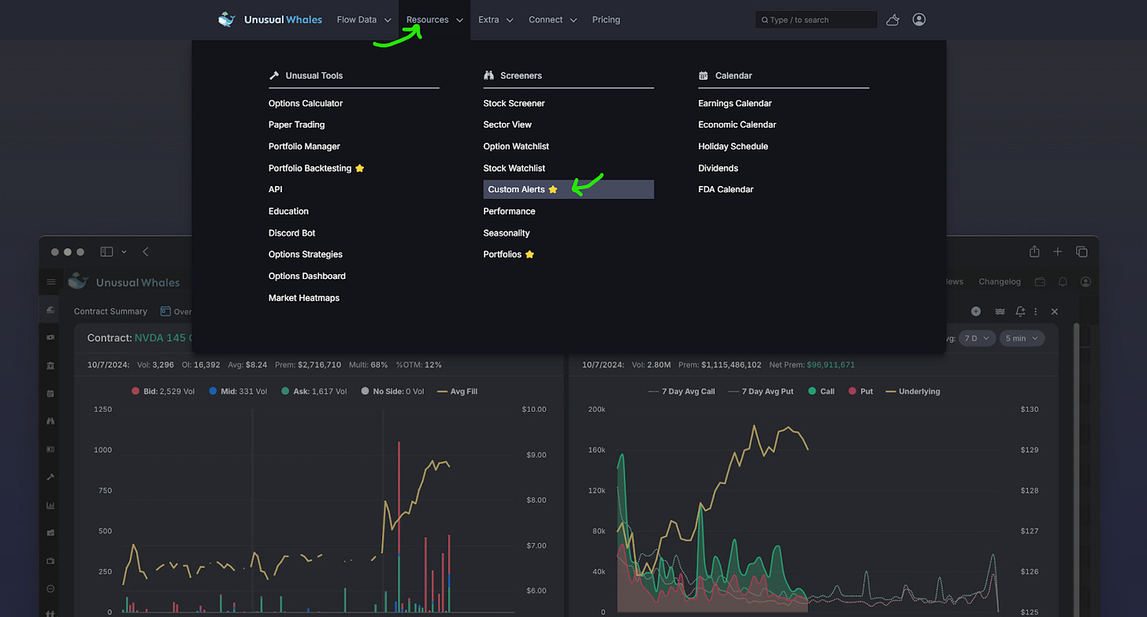Toggle the Underlying legend line

(x=913, y=391)
